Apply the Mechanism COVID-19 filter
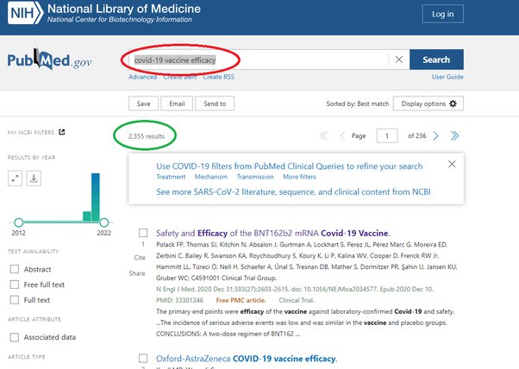 click(x=211, y=177)
